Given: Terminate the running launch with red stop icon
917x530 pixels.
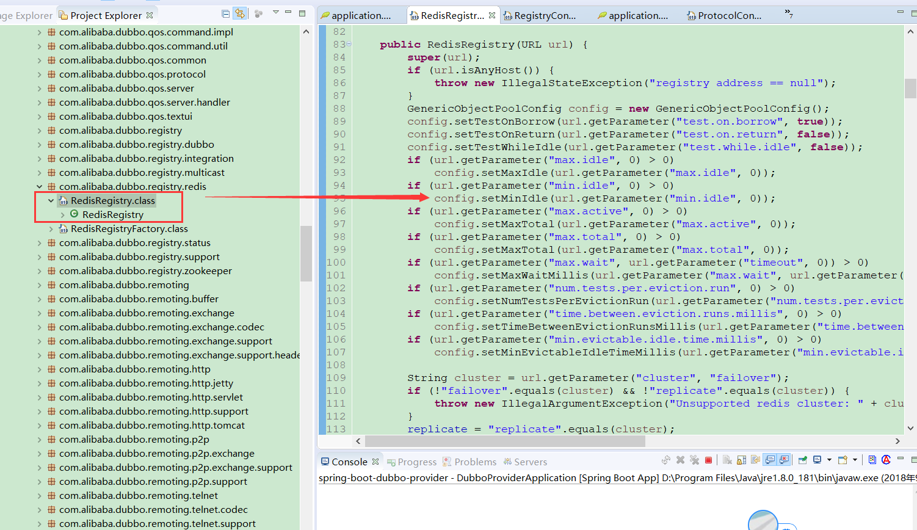Looking at the screenshot, I should (x=708, y=460).
